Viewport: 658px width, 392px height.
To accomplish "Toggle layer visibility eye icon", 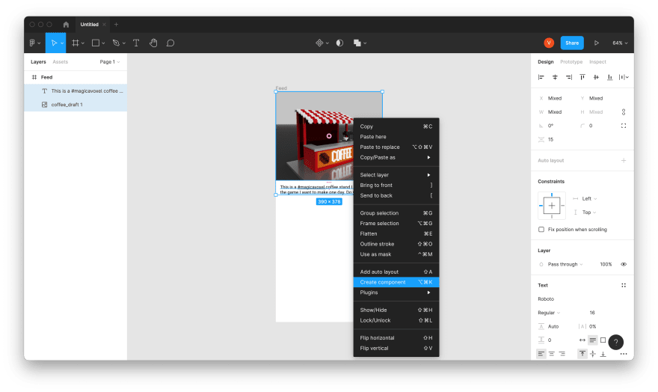I will pyautogui.click(x=624, y=264).
